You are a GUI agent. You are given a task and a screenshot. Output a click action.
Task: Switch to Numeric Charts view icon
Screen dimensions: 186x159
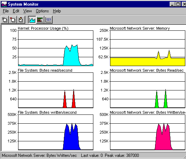pyautogui.click(x=48, y=19)
